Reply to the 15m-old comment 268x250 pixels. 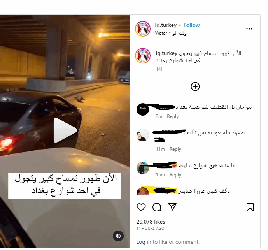click(x=175, y=175)
